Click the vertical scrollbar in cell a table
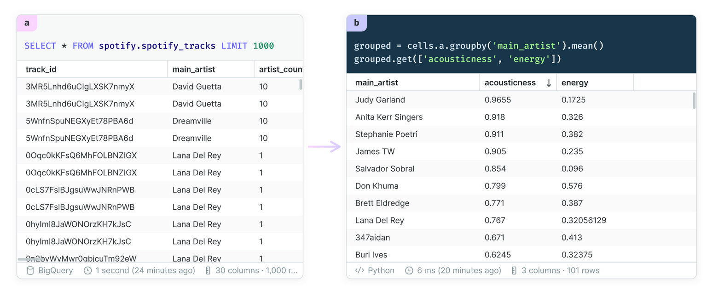Image resolution: width=707 pixels, height=290 pixels. [x=301, y=84]
